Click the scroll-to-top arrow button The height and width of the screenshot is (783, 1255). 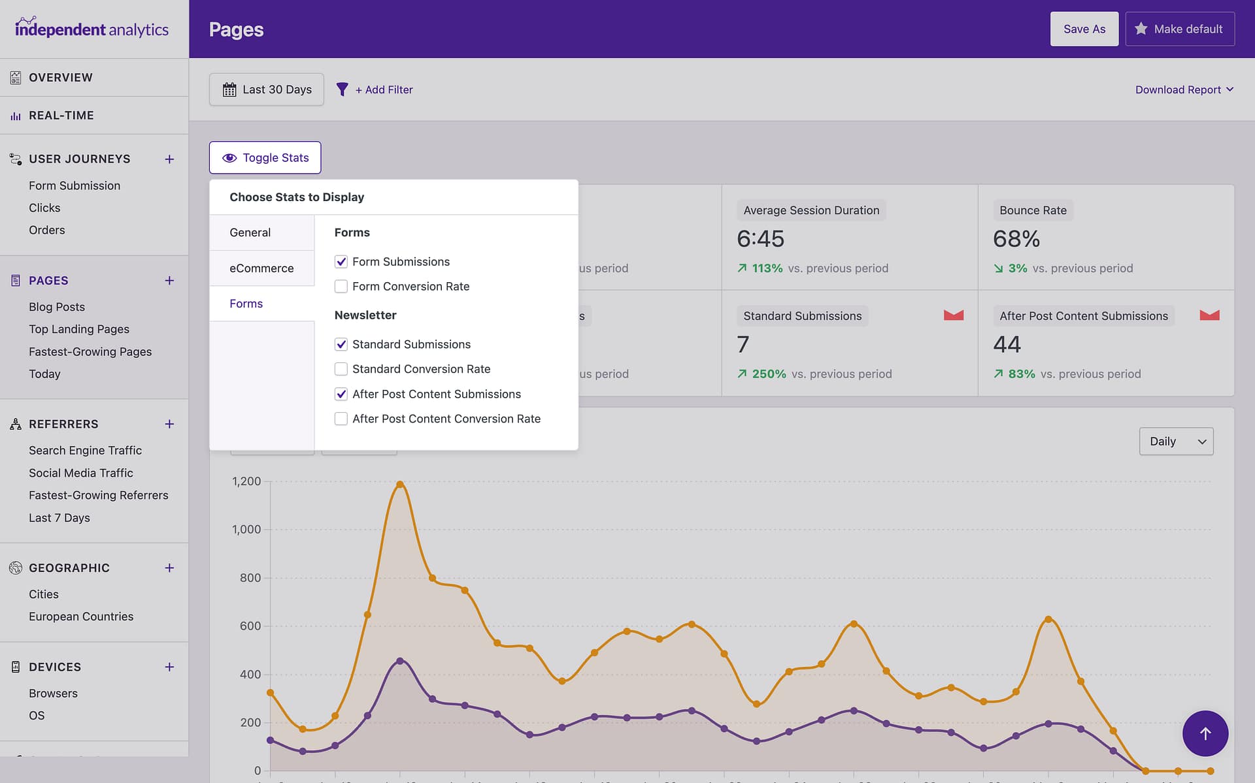pos(1205,733)
